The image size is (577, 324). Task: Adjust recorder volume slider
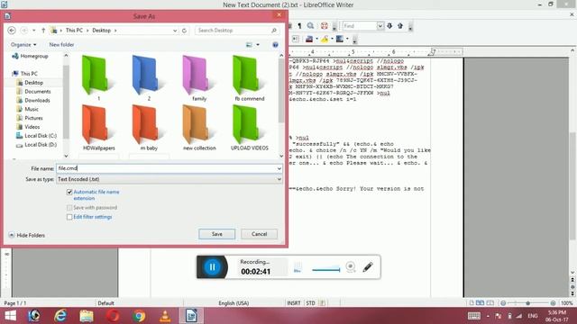click(x=326, y=270)
